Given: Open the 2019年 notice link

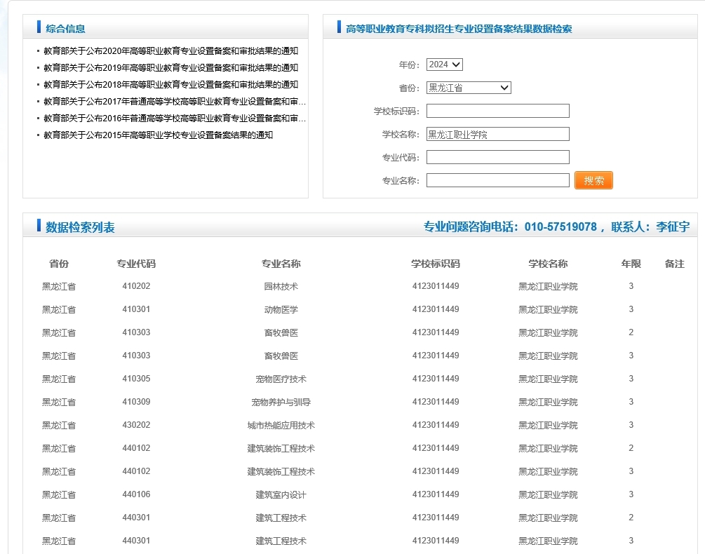Looking at the screenshot, I should click(x=170, y=68).
